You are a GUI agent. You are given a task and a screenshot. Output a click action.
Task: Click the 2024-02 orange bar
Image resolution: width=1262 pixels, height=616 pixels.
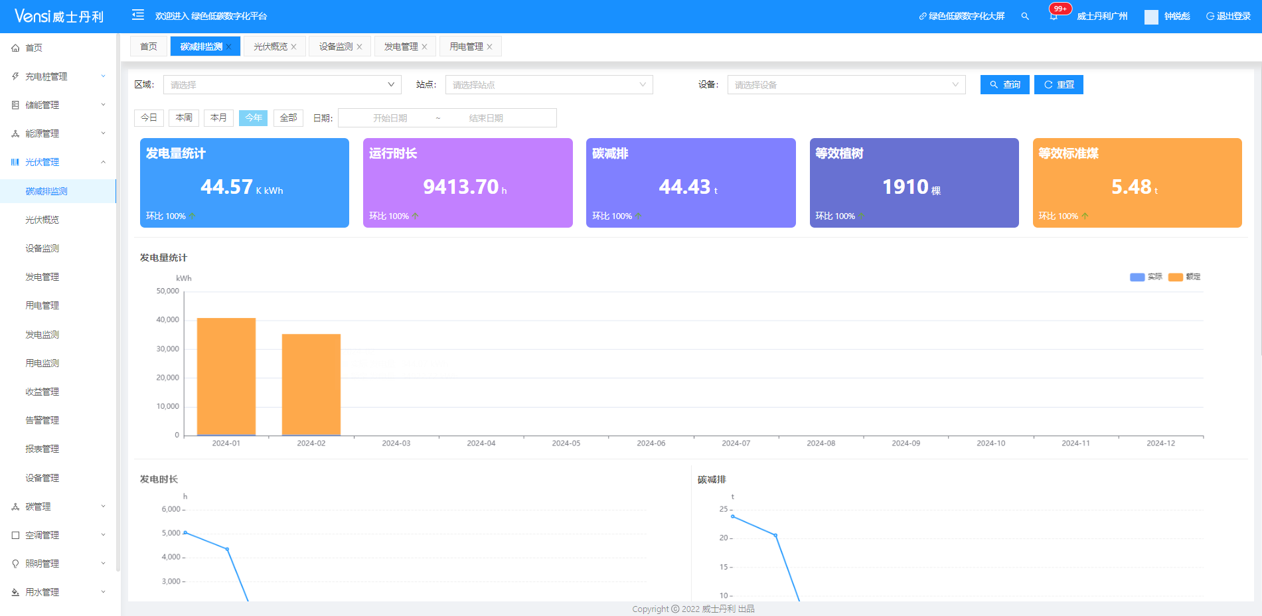click(311, 384)
